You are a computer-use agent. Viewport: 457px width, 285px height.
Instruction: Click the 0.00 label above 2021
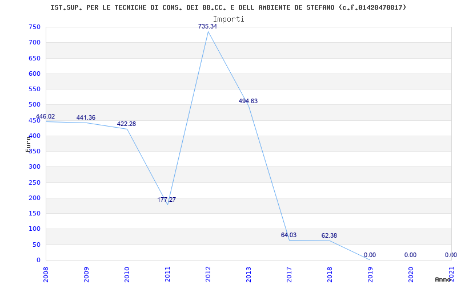[x=451, y=255]
